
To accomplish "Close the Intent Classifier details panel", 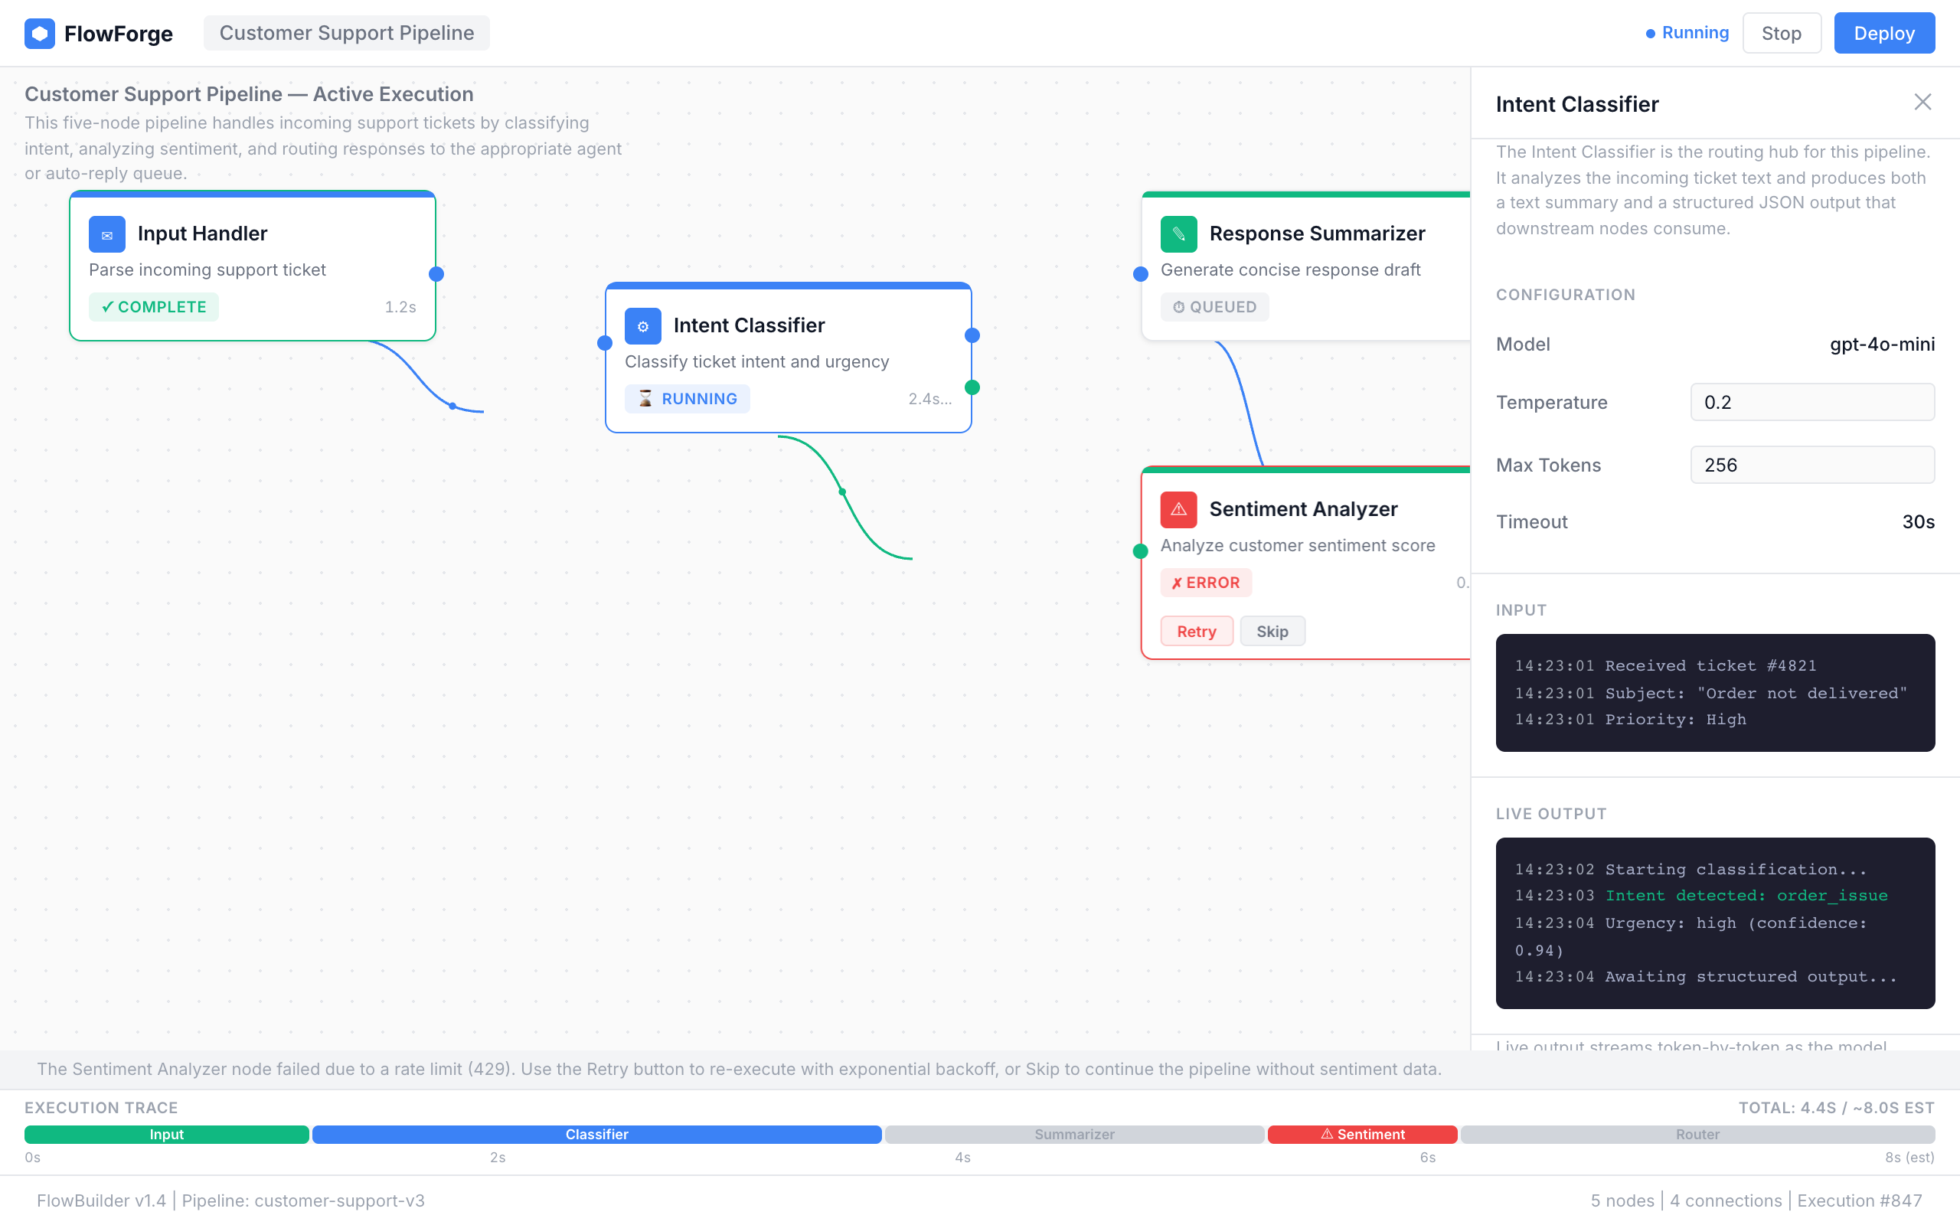I will (x=1922, y=102).
